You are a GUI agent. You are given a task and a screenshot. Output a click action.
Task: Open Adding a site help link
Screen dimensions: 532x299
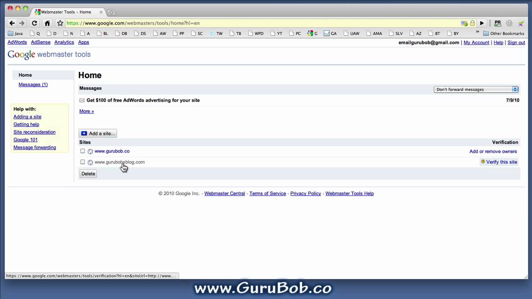[x=27, y=117]
